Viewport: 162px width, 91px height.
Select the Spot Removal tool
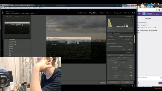[110, 34]
